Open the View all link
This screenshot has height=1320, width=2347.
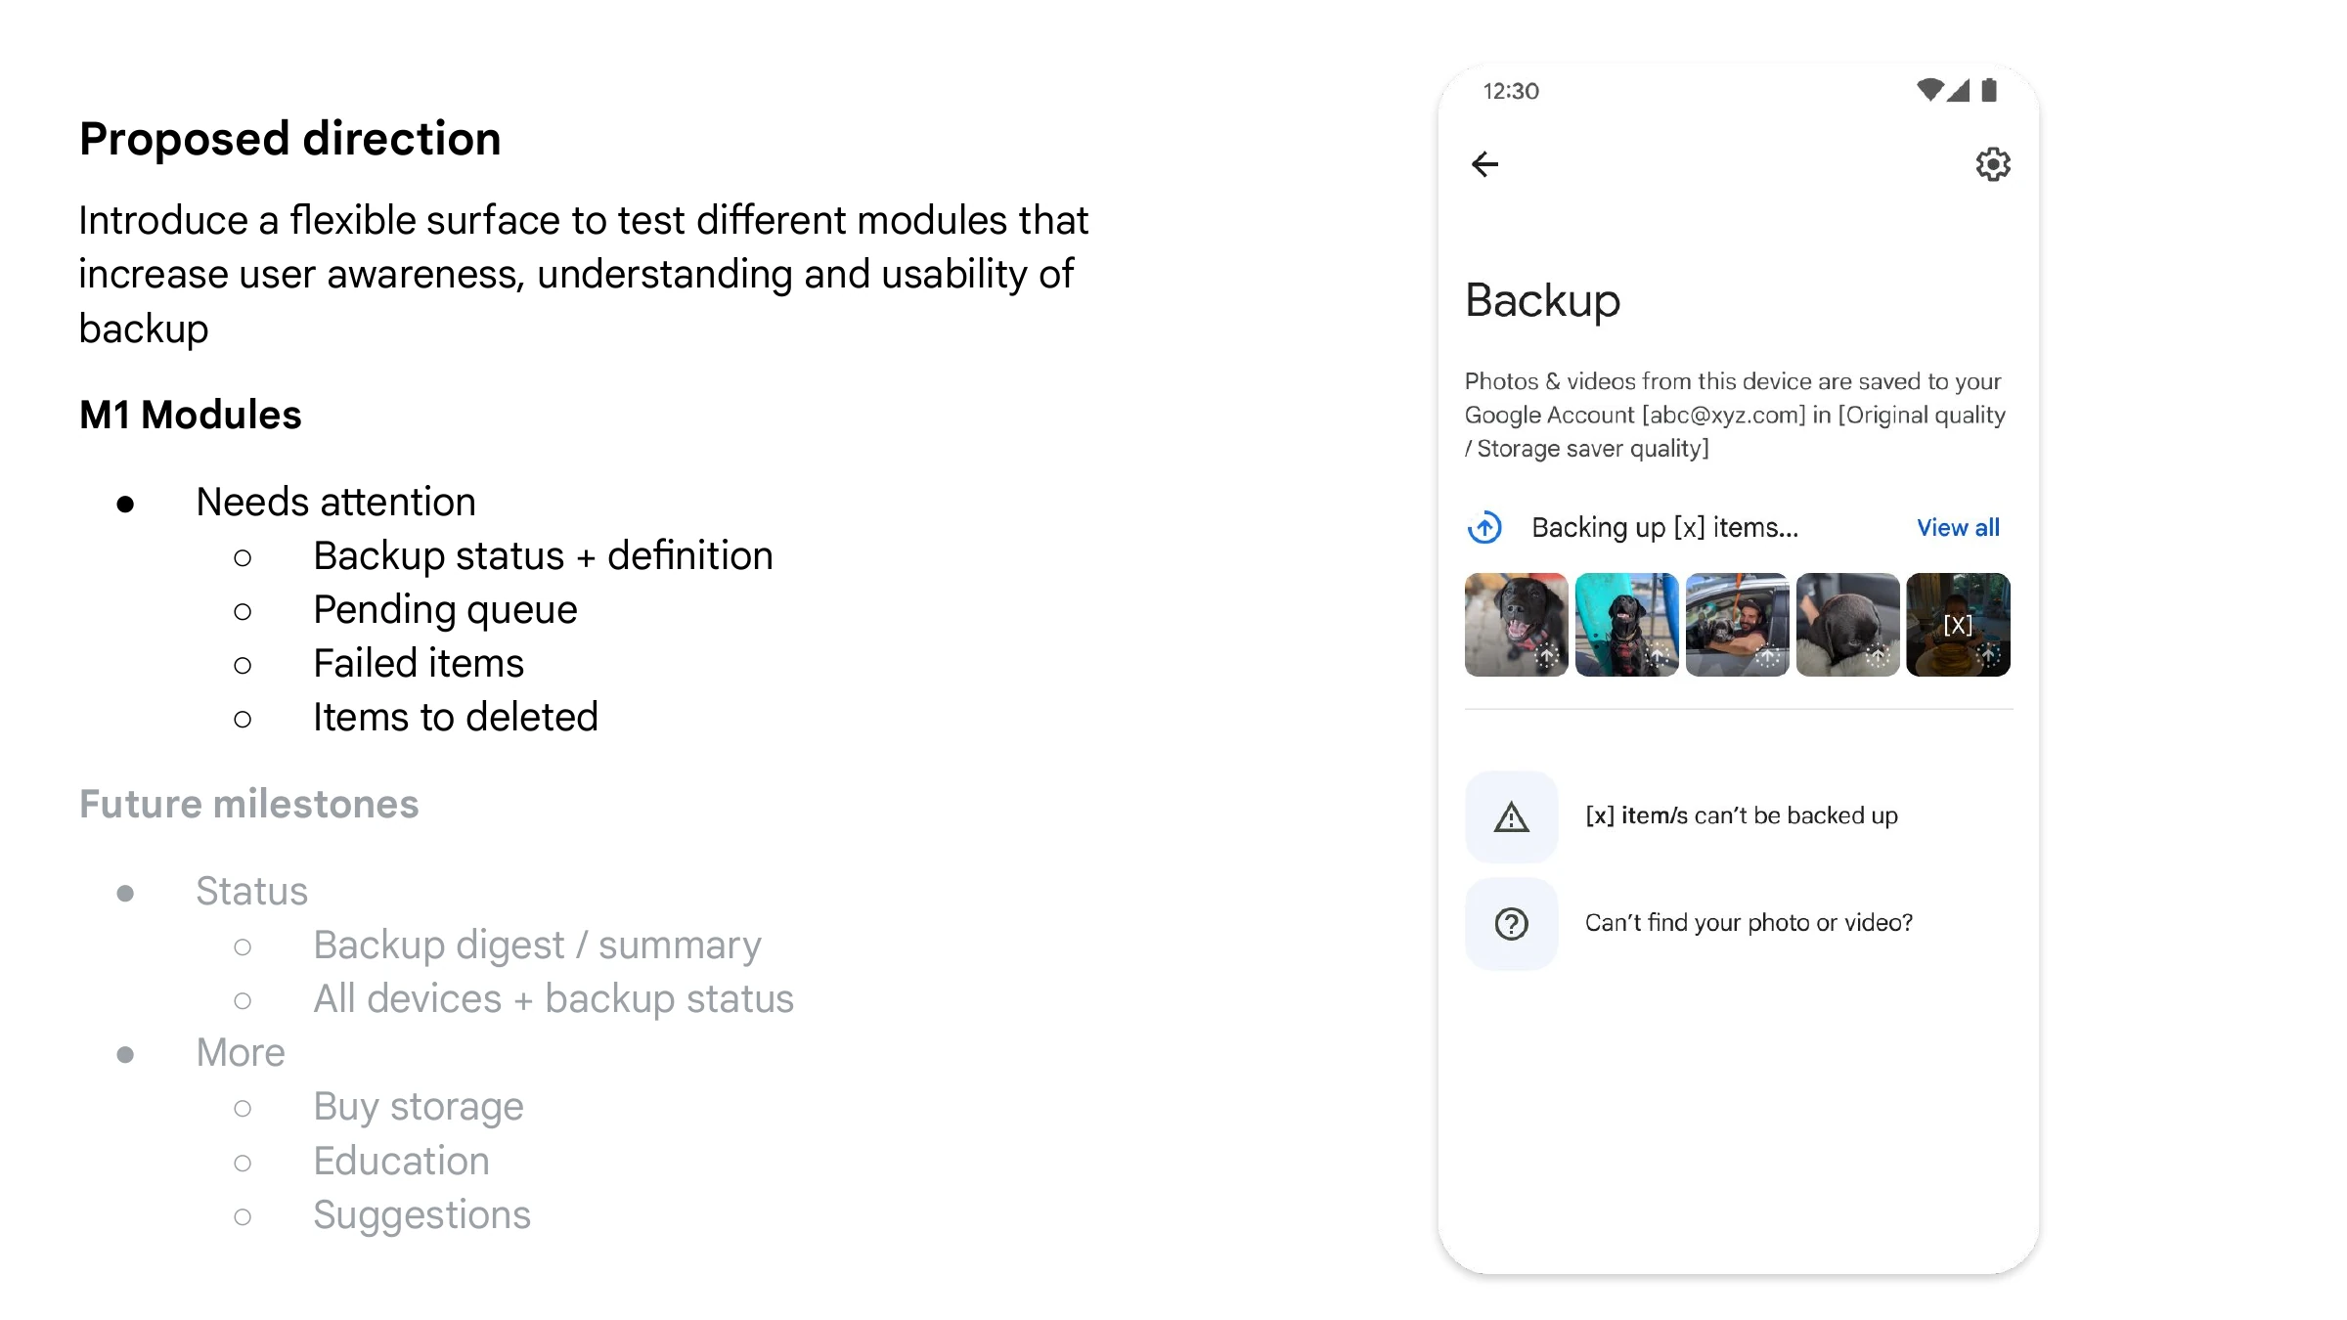pyautogui.click(x=1958, y=528)
